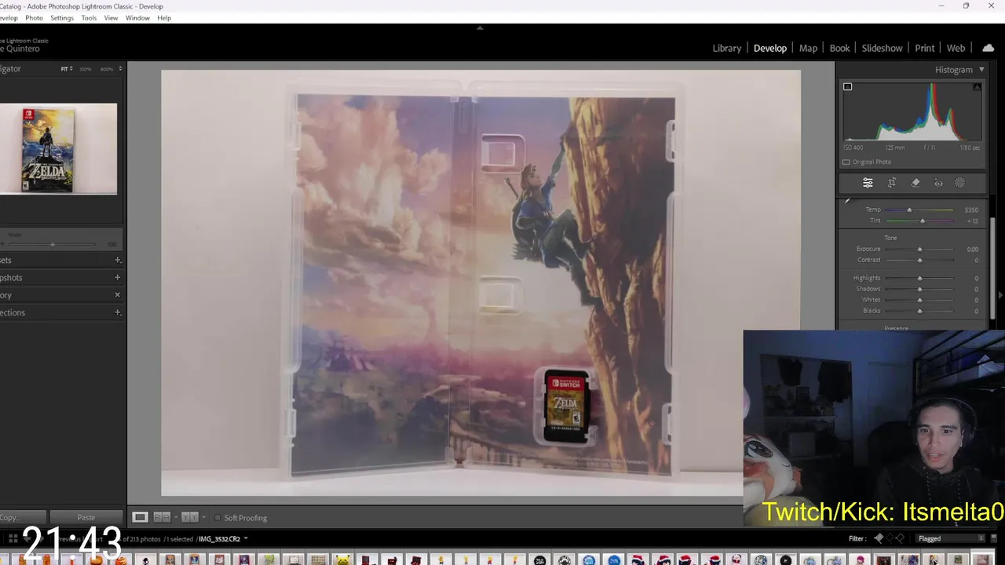Filter by rejected status flag icon
1005x565 pixels.
pyautogui.click(x=900, y=538)
